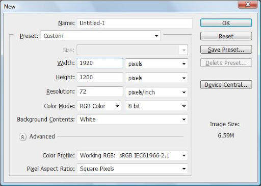Viewport: 261px width, 186px height.
Task: Open the Pixel Aspect Ratio dropdown
Action: tap(133, 169)
